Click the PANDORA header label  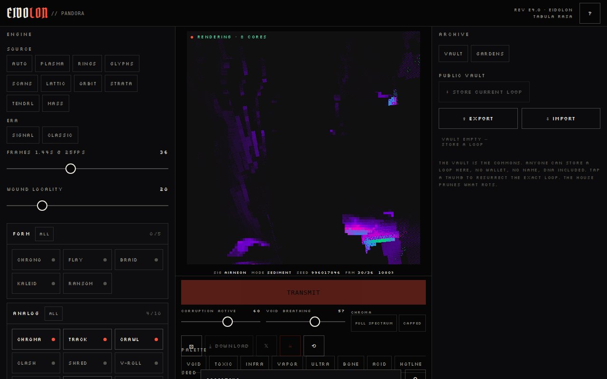[x=67, y=13]
